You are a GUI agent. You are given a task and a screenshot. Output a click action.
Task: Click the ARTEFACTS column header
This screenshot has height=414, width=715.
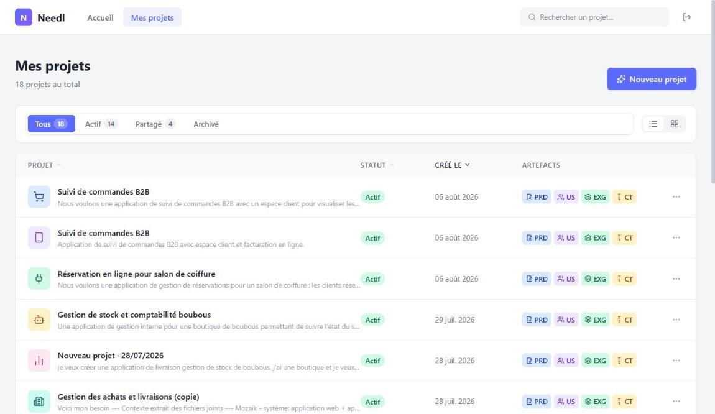pyautogui.click(x=541, y=165)
